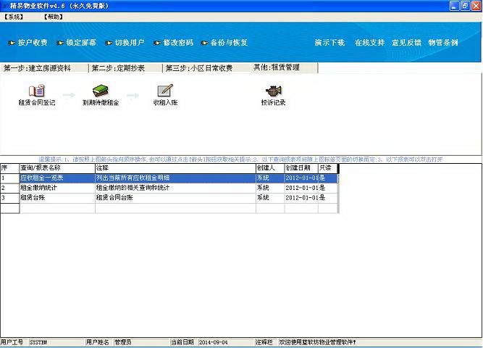
Task: Click the 演示下载 link
Action: 329,43
